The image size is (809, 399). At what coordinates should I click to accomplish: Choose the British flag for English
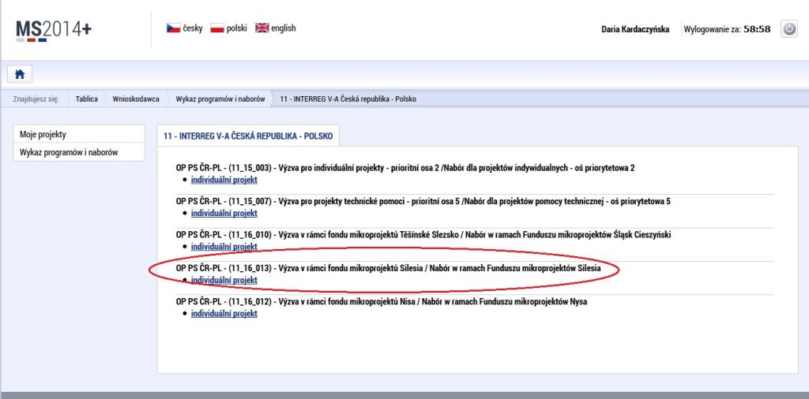[x=262, y=28]
